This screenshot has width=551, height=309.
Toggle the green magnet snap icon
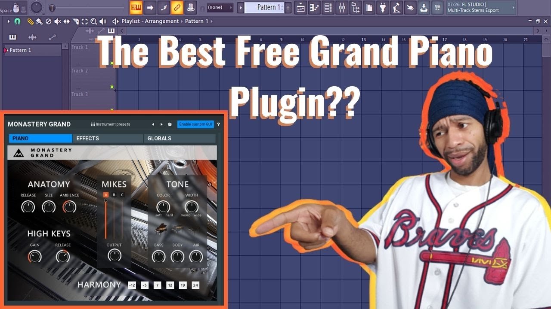(17, 21)
